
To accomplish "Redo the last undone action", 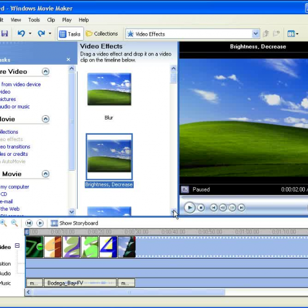I will click(41, 33).
